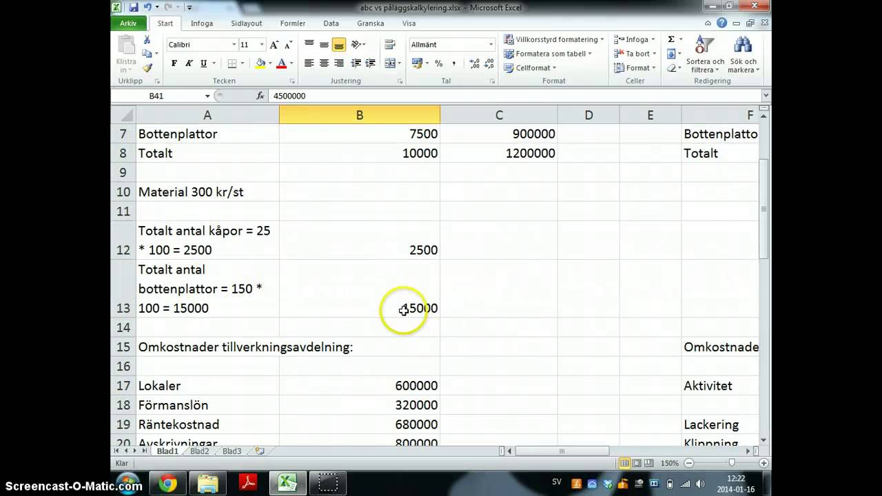Decrease indent in the Justering group
882x496 pixels.
point(356,63)
